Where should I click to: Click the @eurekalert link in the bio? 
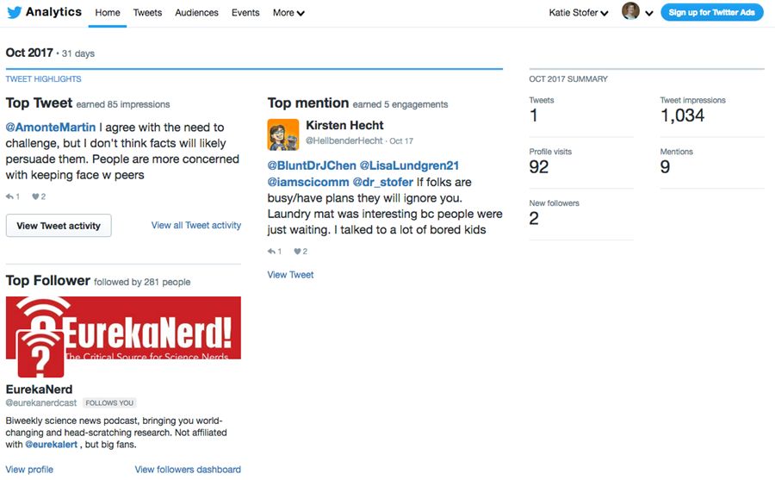(52, 445)
